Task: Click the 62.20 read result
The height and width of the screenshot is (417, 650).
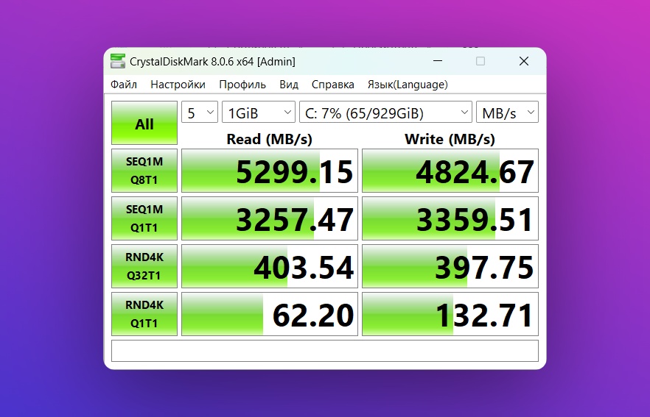Action: (x=270, y=314)
